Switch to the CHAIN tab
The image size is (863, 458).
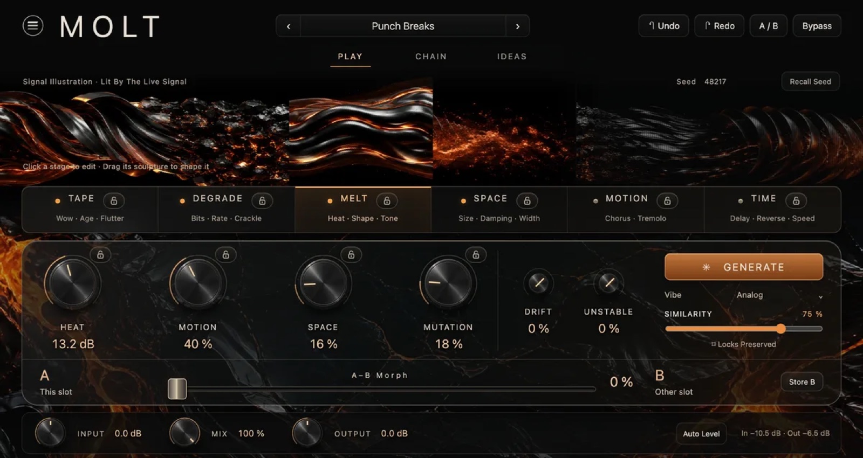click(x=431, y=57)
